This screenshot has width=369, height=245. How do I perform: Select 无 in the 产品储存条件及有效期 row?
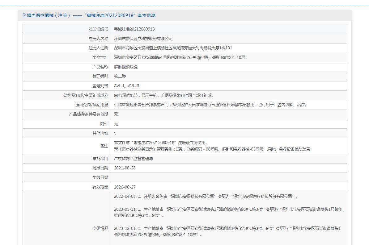[x=116, y=114]
